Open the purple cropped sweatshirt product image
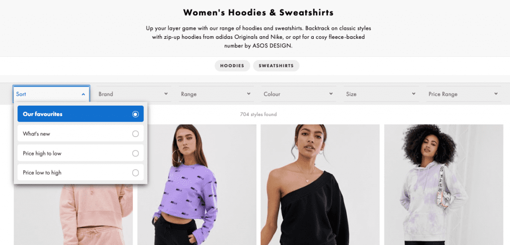 pyautogui.click(x=197, y=184)
